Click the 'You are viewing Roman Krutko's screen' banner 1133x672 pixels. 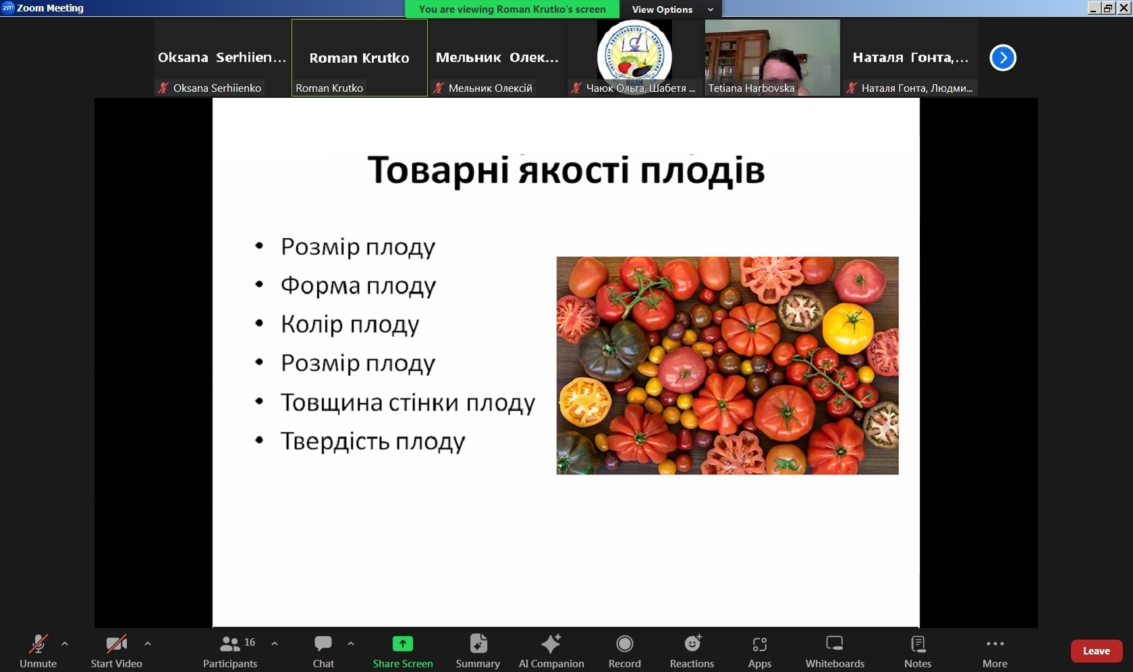(x=512, y=9)
